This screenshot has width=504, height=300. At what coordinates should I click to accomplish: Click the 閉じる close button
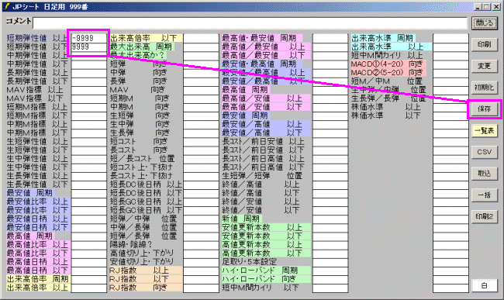[484, 23]
